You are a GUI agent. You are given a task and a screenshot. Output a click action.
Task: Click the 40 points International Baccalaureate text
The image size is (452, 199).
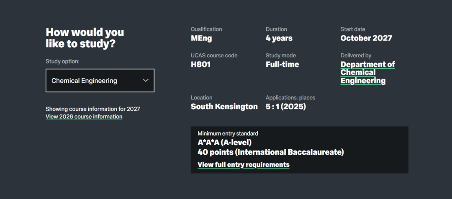270,152
